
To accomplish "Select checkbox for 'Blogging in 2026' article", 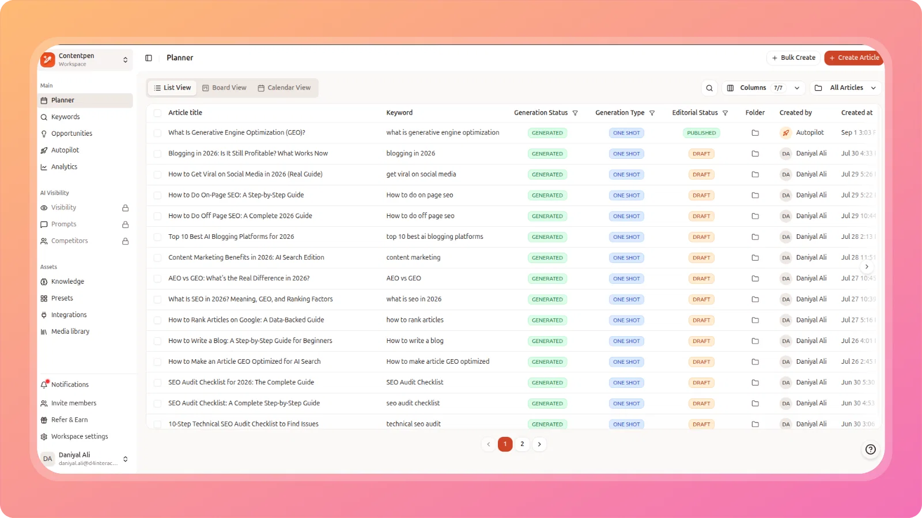I will pos(157,154).
